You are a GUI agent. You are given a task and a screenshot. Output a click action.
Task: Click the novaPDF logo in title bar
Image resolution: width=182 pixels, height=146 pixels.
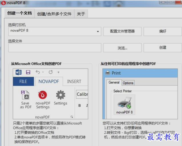coord(3,3)
